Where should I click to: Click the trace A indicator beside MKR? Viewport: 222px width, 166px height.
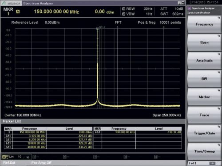coord(18,12)
